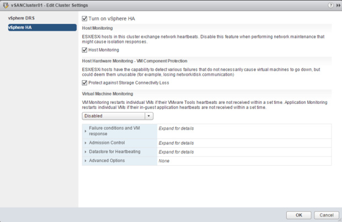Click Expand for details beside Admission Control

click(x=176, y=143)
